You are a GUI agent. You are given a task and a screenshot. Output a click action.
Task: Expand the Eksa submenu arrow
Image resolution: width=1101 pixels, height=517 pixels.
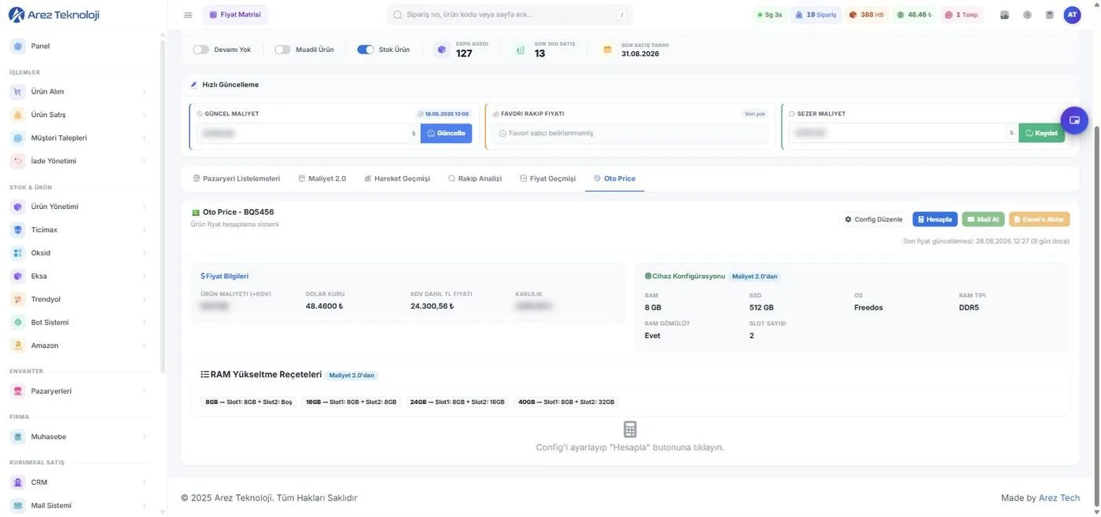pos(144,277)
